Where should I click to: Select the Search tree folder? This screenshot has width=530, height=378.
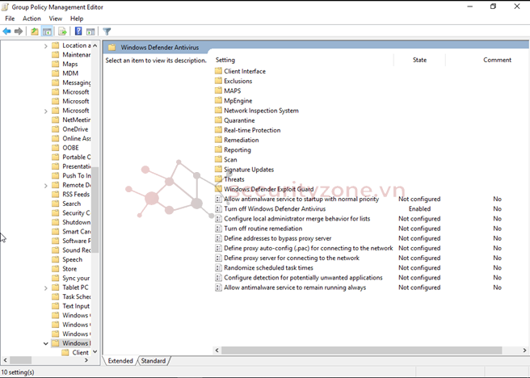coord(71,204)
